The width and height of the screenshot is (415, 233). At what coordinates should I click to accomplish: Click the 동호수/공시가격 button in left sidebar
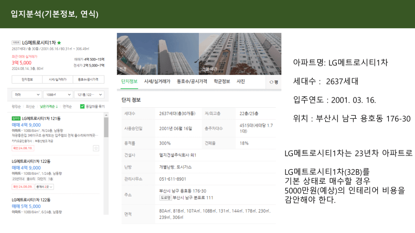[x=88, y=80]
